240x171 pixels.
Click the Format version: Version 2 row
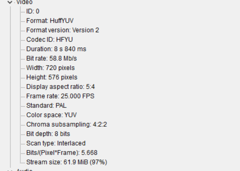pyautogui.click(x=62, y=30)
